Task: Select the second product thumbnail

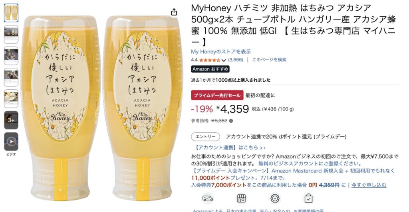Action: [11, 34]
